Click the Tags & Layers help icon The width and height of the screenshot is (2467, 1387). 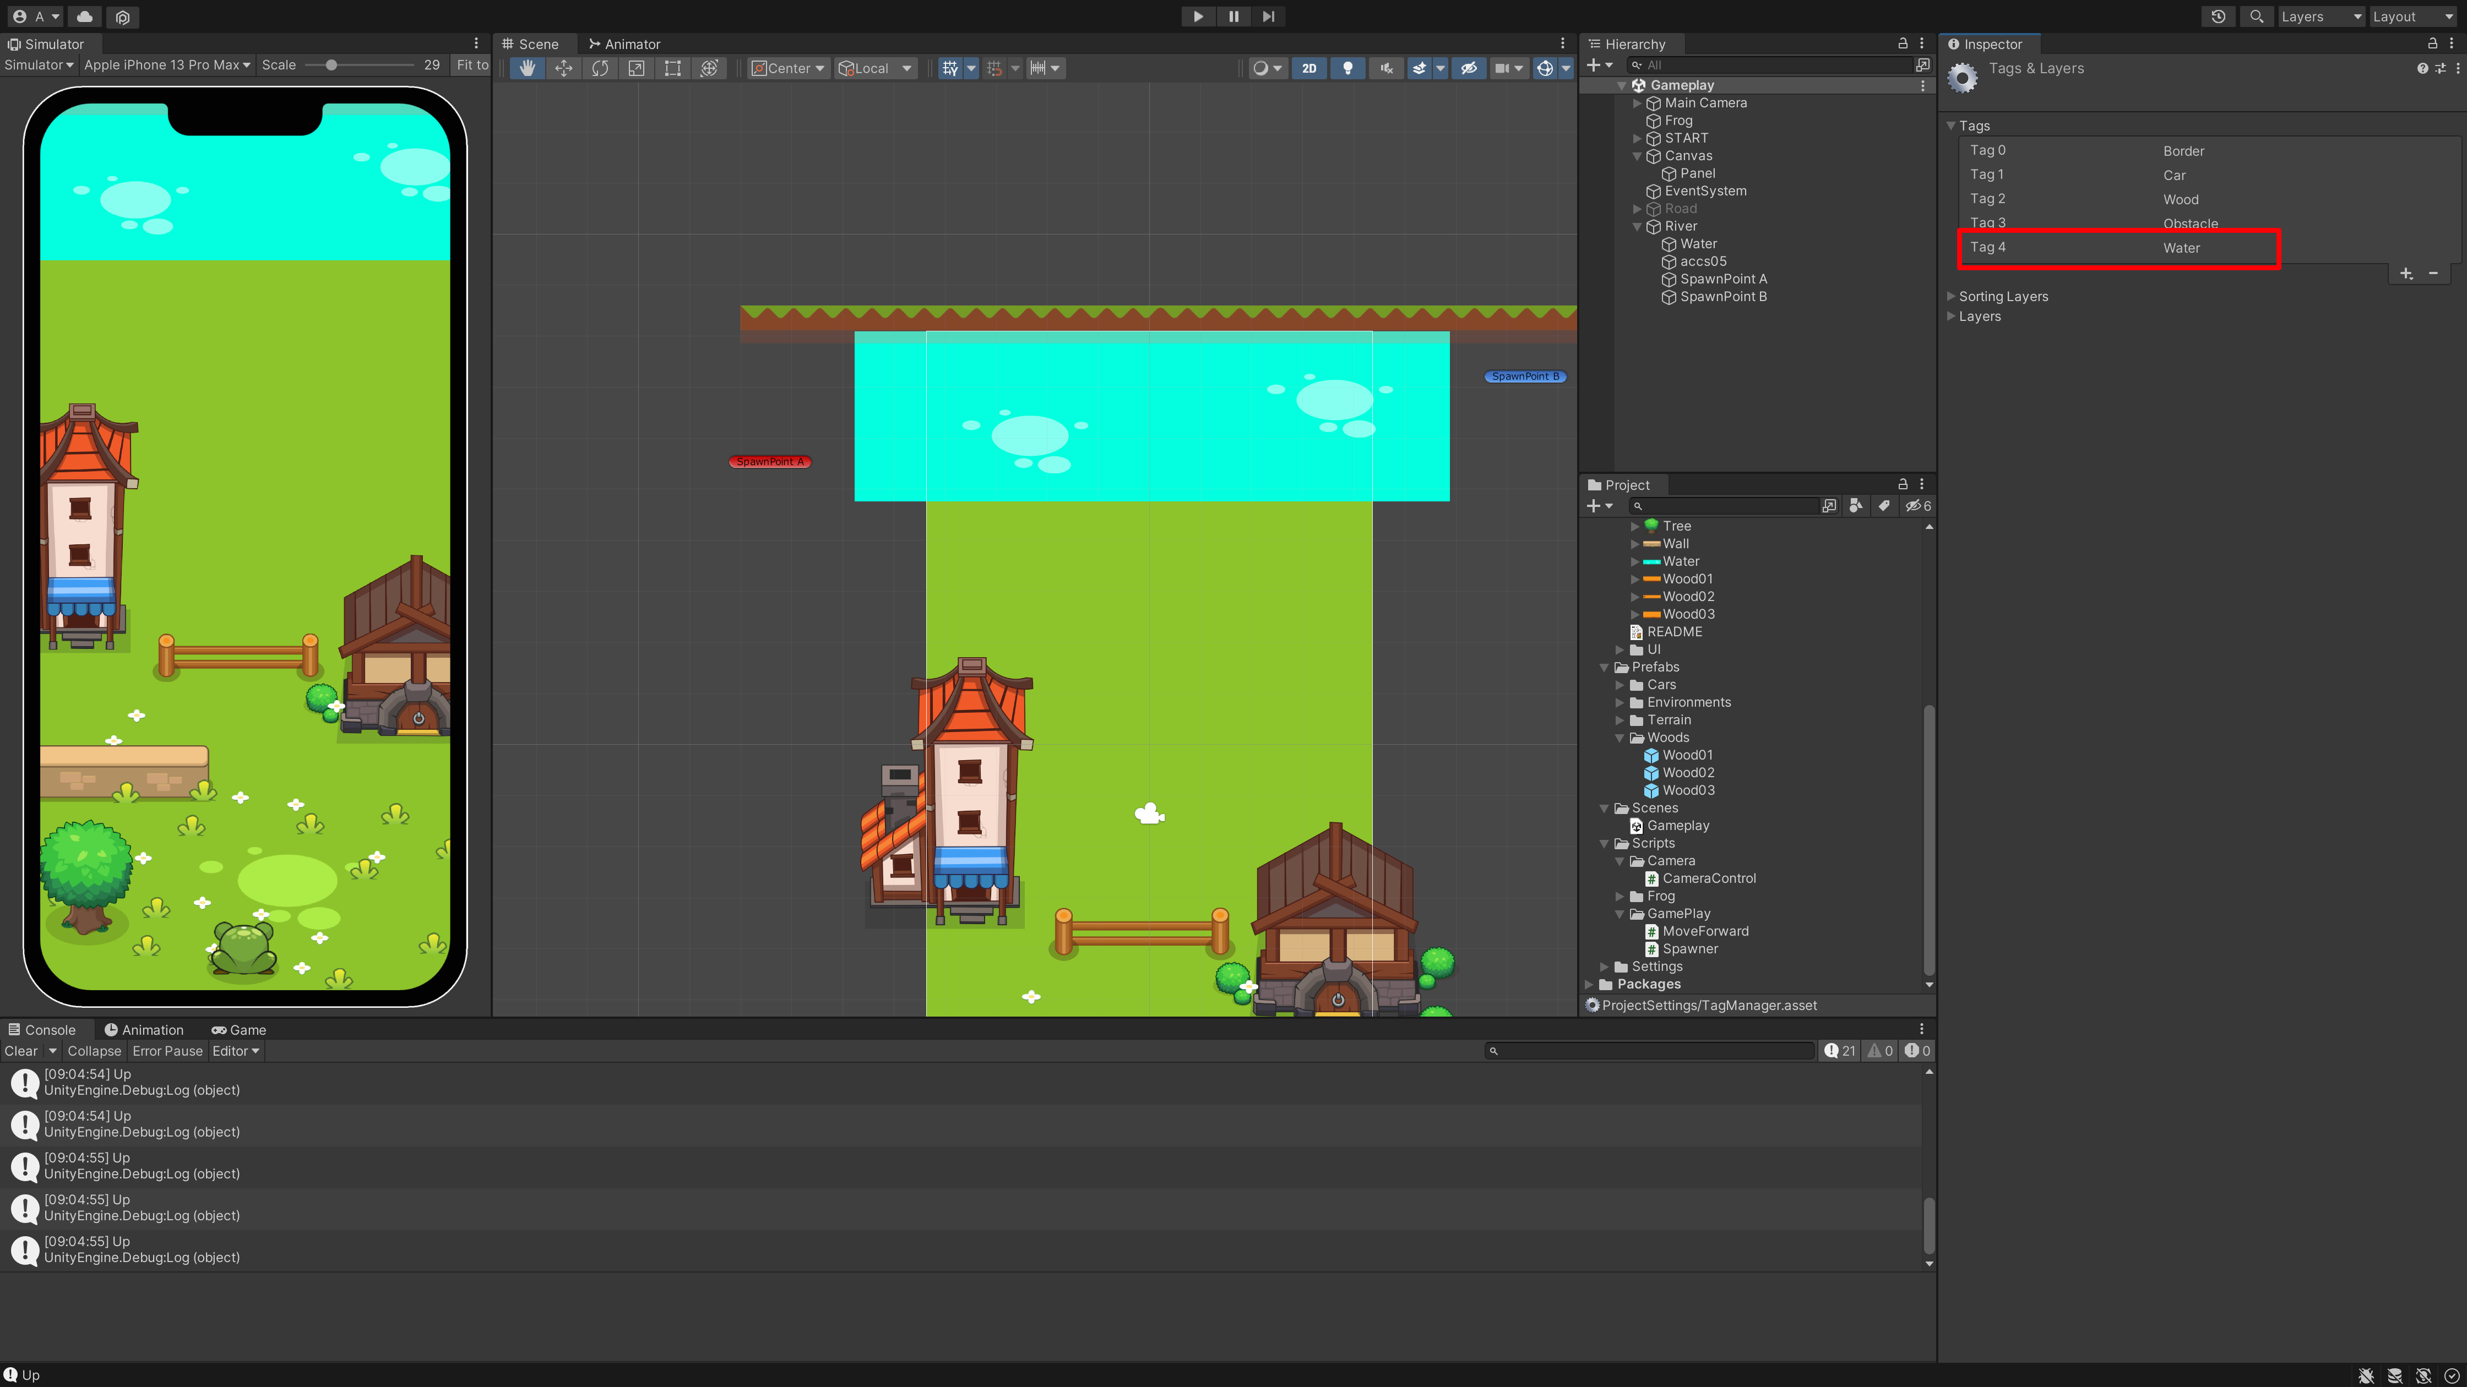pos(2422,68)
